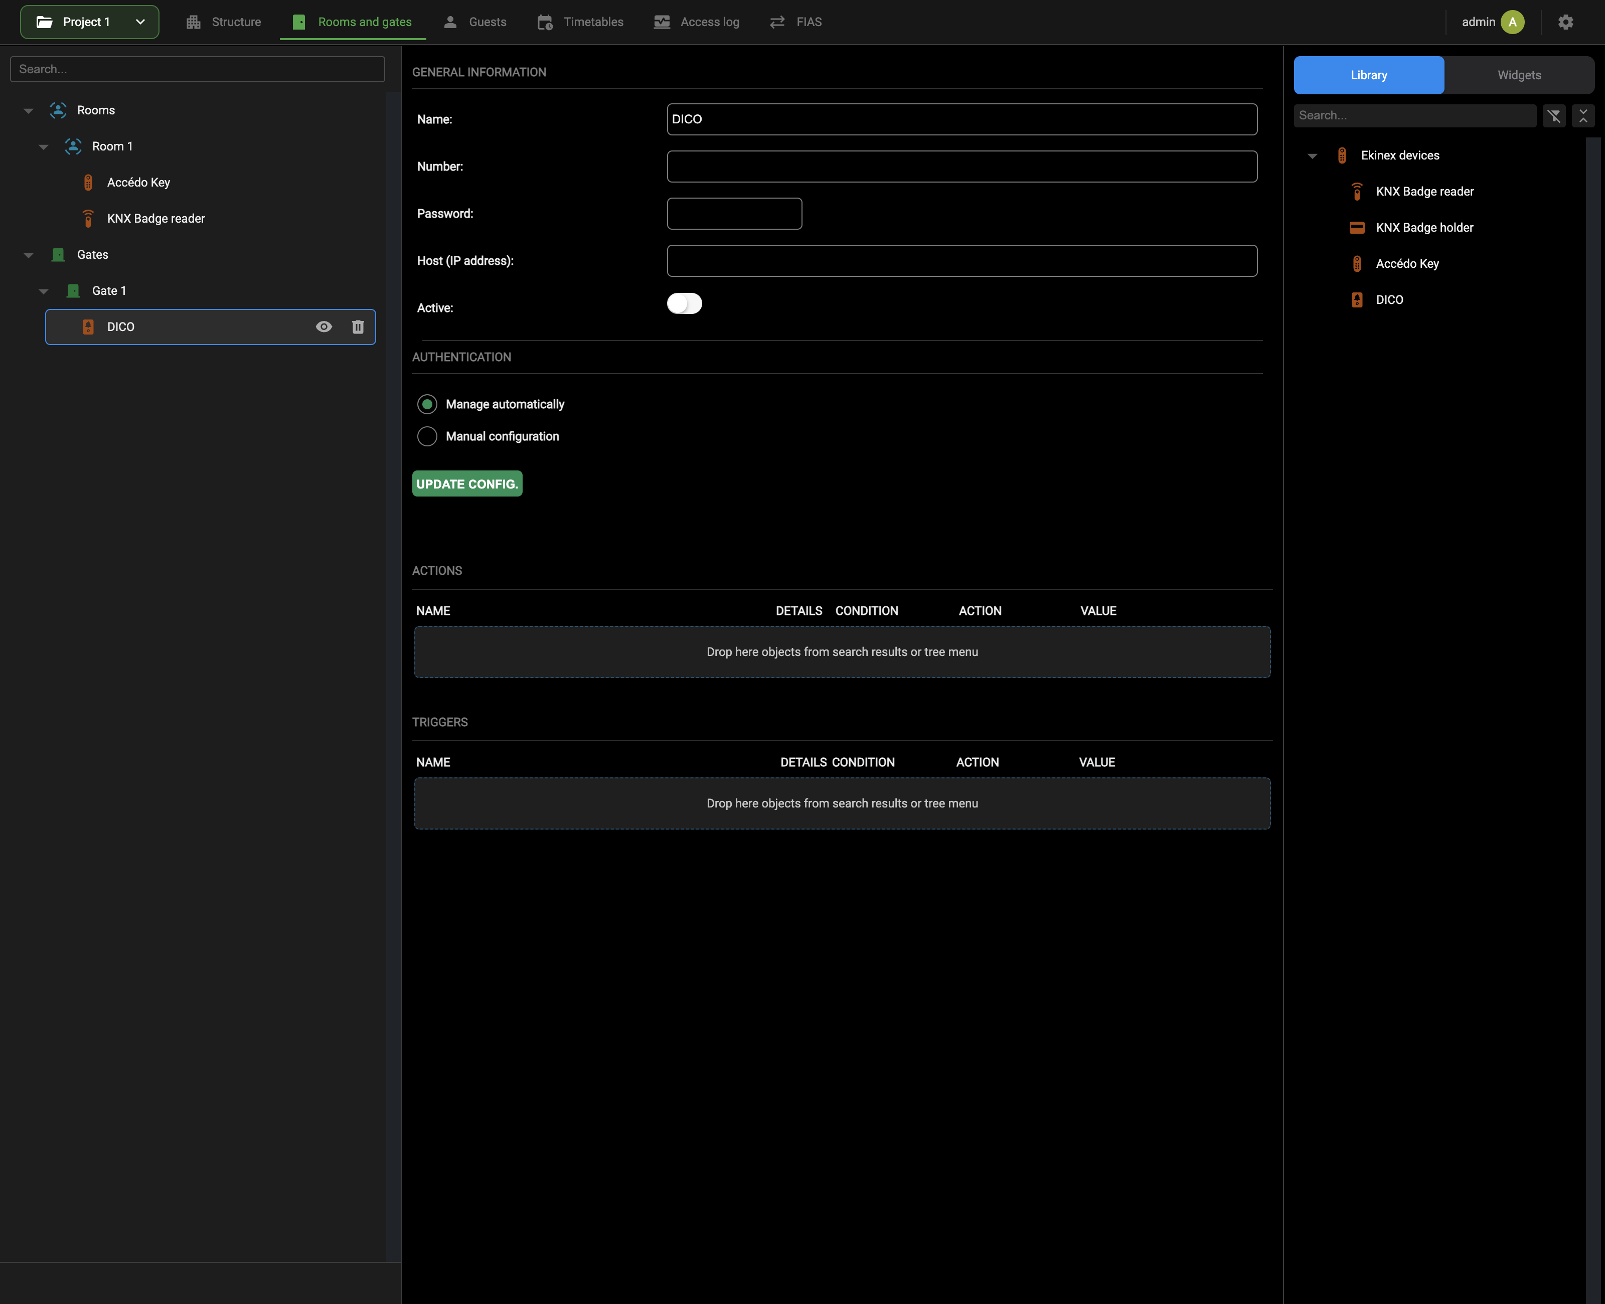The width and height of the screenshot is (1605, 1304).
Task: Click KNX Badge reader icon in left tree
Action: click(88, 219)
